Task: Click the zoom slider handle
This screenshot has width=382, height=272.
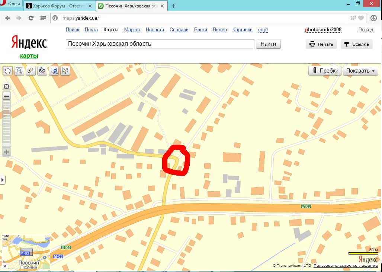Action: [7, 146]
